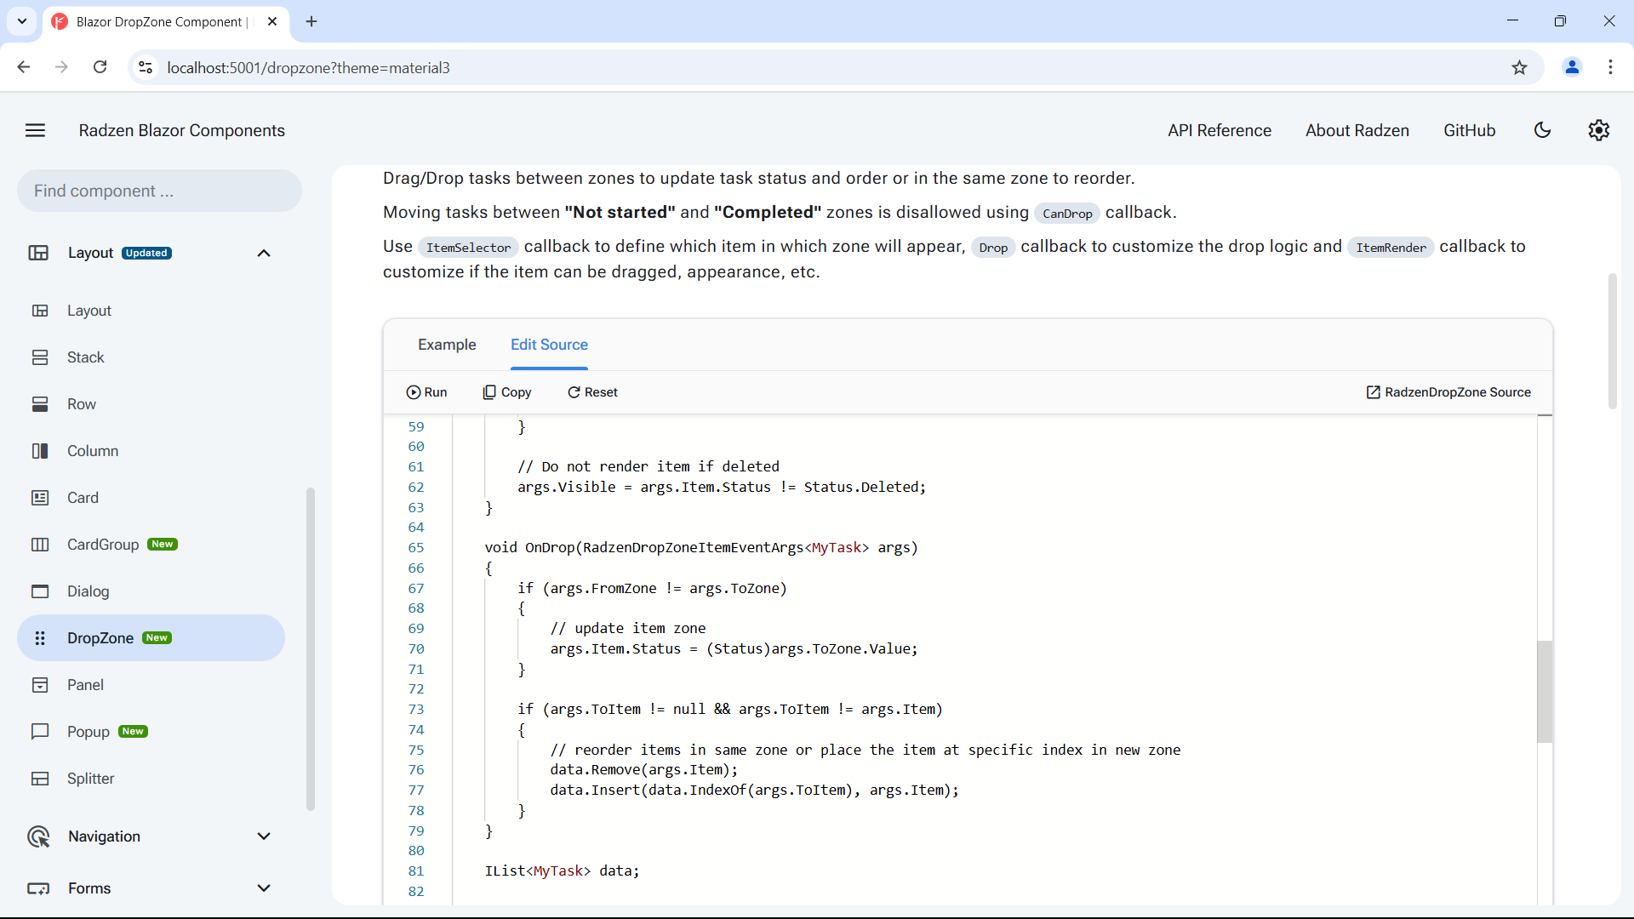Click the Splitter item icon

[40, 779]
